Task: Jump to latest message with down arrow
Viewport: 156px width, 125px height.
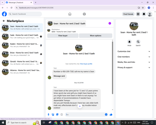Action: pos(80,106)
